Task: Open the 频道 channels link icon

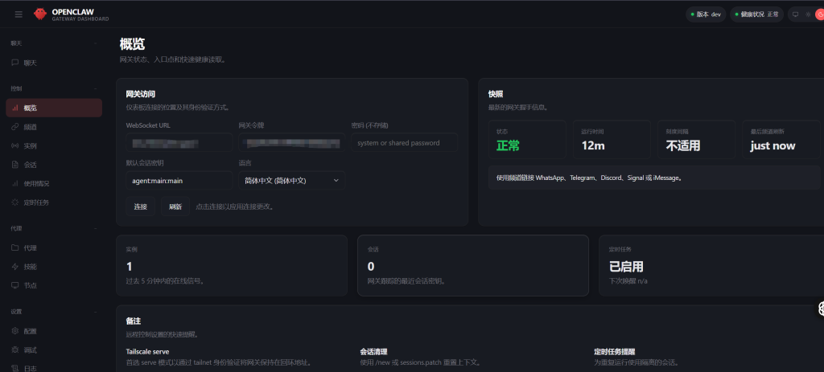Action: pyautogui.click(x=15, y=127)
